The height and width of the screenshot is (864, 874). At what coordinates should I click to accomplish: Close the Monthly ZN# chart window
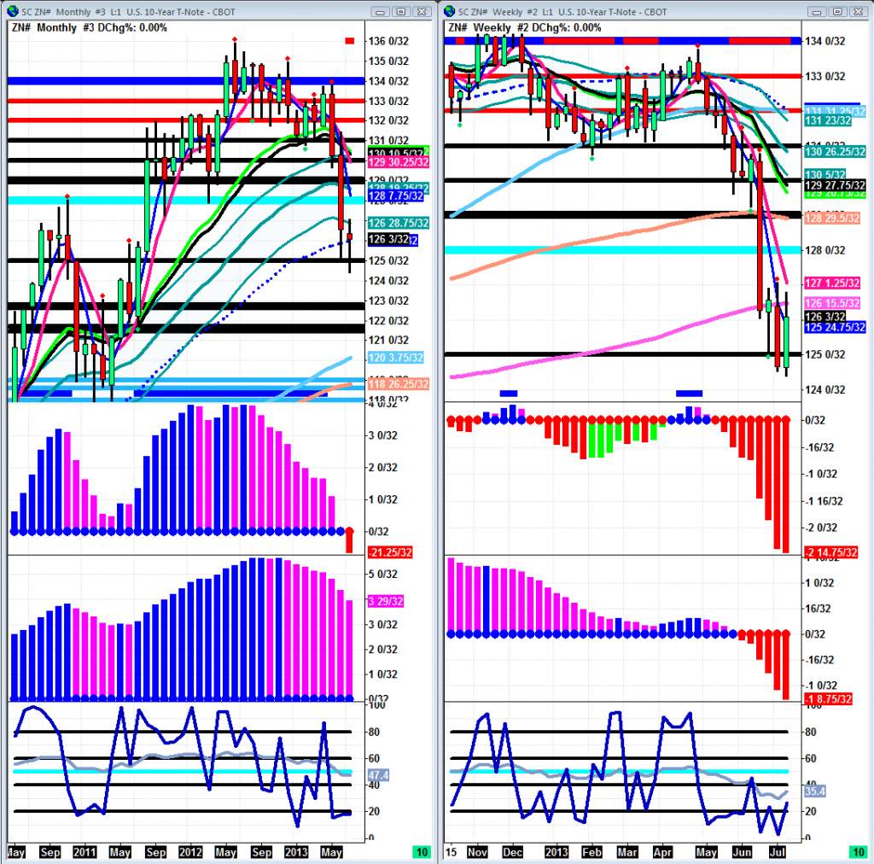421,11
